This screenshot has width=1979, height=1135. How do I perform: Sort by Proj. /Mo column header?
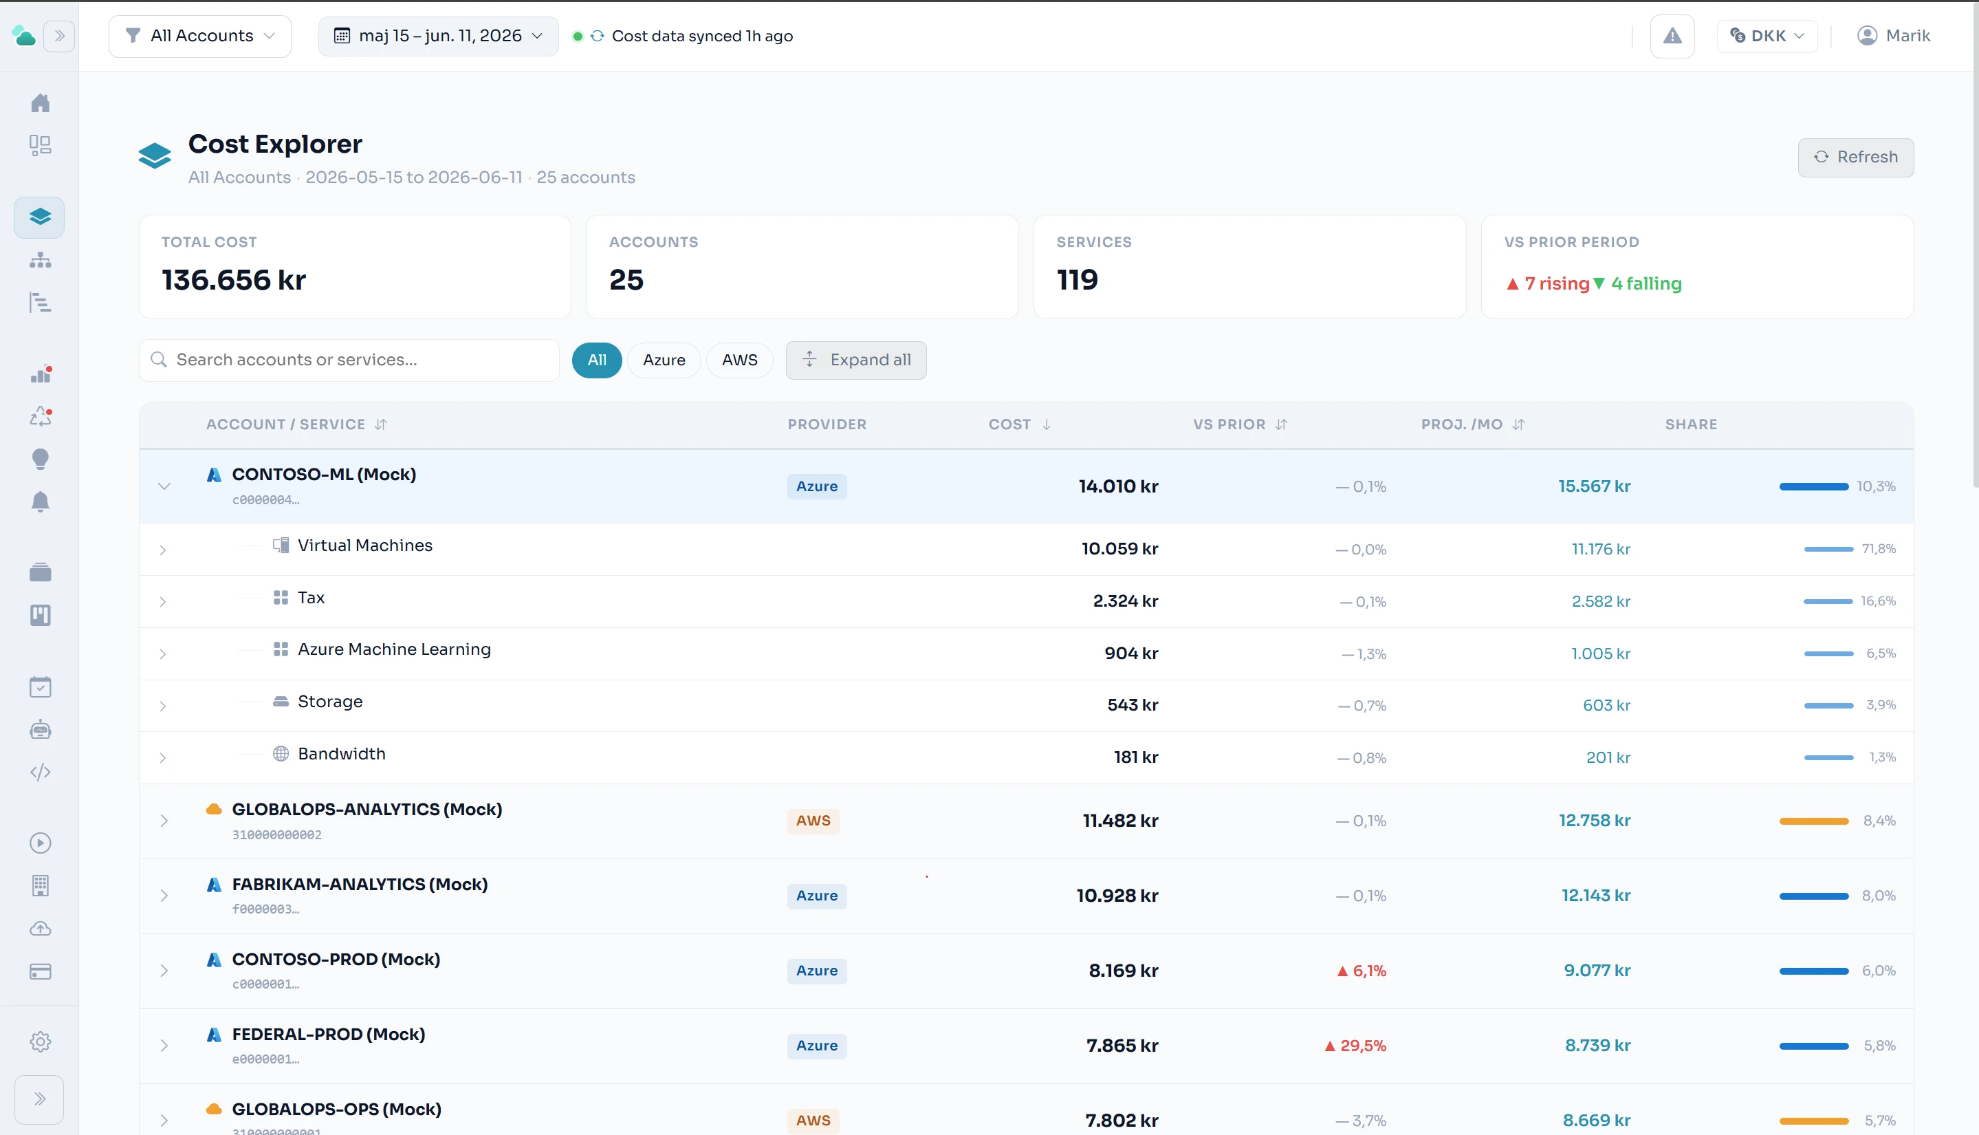pyautogui.click(x=1473, y=424)
